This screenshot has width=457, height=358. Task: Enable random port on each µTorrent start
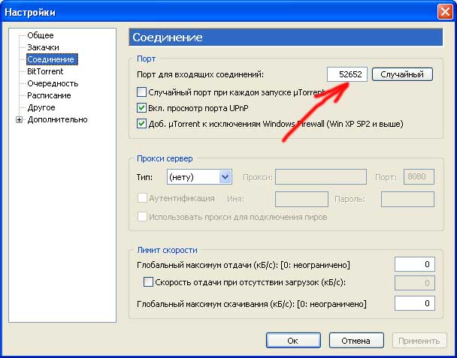(141, 92)
